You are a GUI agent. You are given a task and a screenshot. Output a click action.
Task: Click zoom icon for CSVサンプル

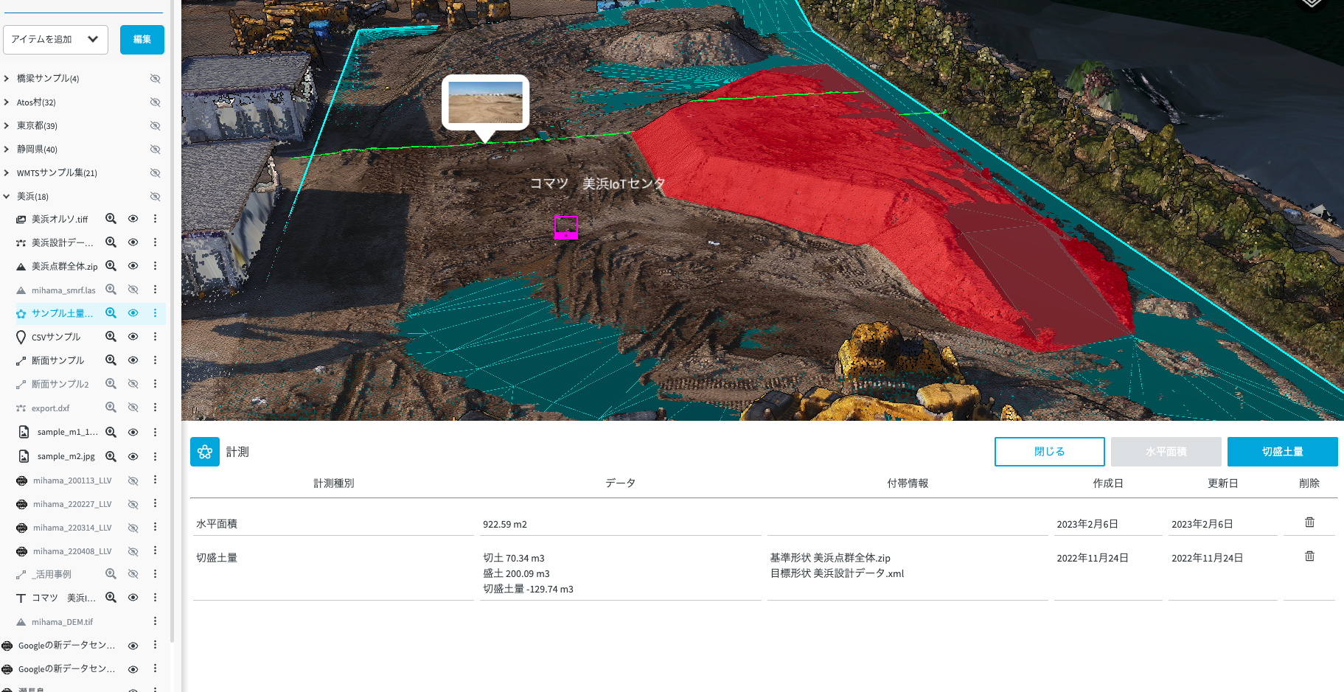(111, 337)
